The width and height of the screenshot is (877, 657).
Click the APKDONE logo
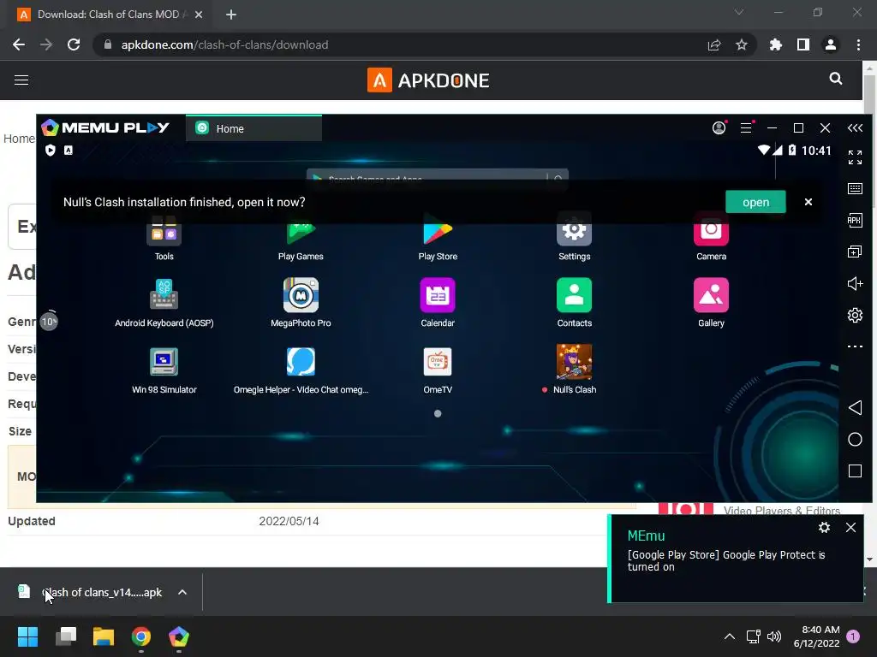tap(428, 80)
